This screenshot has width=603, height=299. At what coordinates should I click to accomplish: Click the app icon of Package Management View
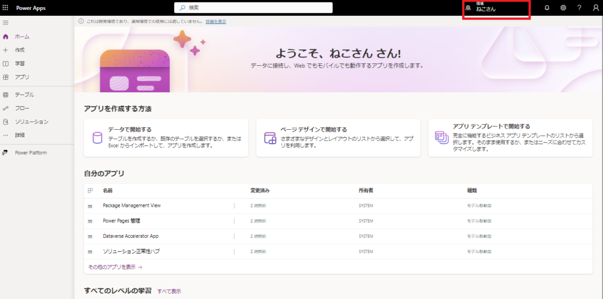(x=90, y=206)
